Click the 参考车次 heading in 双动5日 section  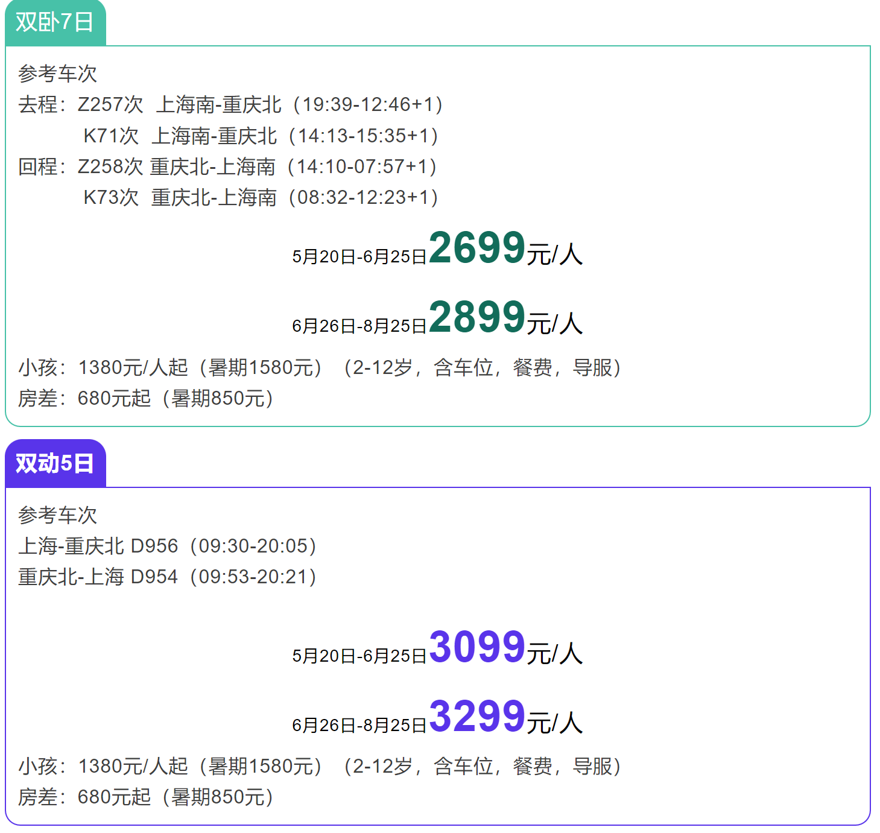pyautogui.click(x=57, y=515)
